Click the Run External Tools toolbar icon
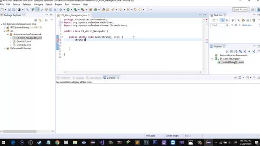 (82, 10)
